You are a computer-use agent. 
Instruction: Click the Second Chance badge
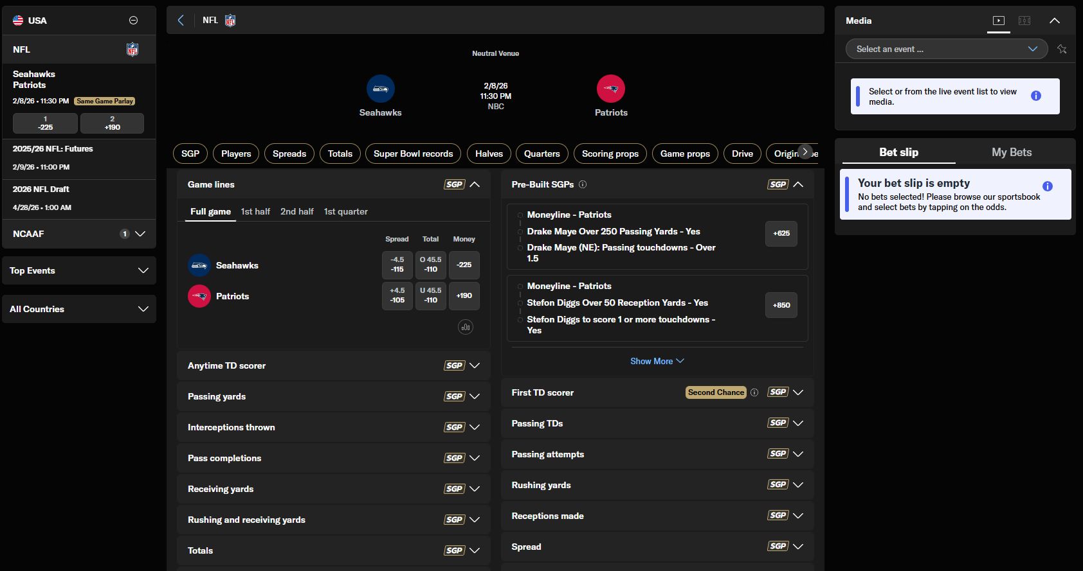pyautogui.click(x=716, y=392)
